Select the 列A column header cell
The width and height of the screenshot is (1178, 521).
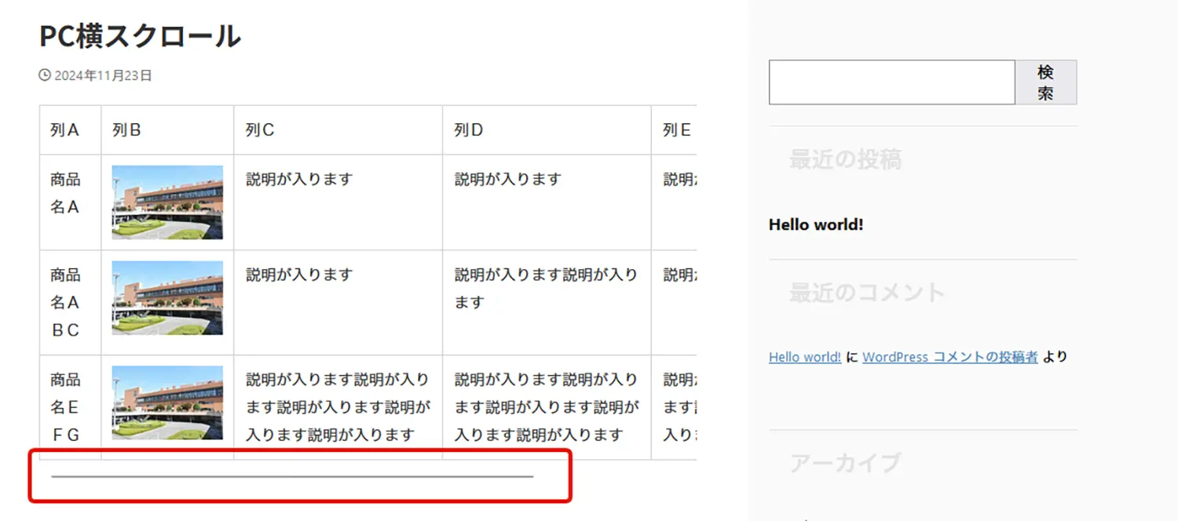[x=69, y=129]
